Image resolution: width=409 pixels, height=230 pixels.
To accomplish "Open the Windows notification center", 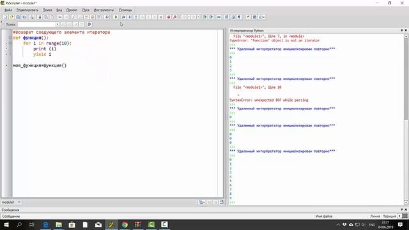I will point(401,224).
